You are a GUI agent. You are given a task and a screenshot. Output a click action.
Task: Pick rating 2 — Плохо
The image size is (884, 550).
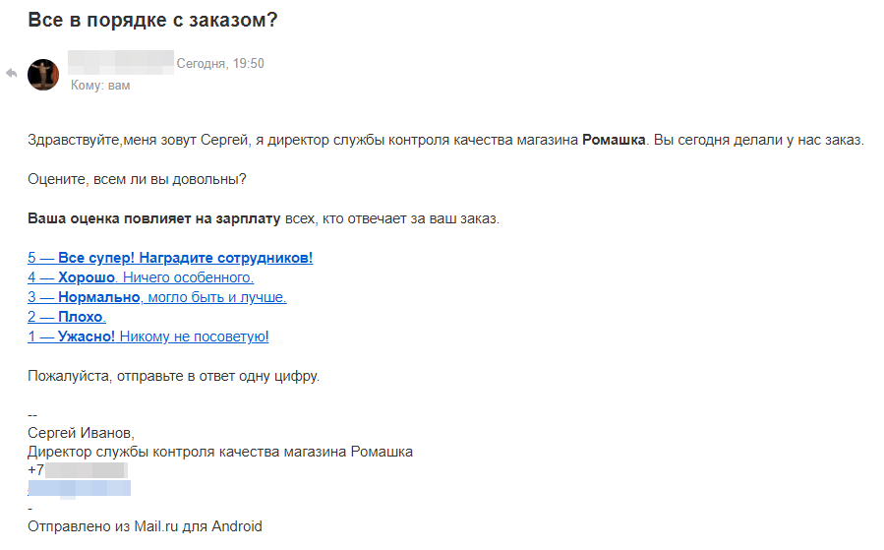(67, 317)
